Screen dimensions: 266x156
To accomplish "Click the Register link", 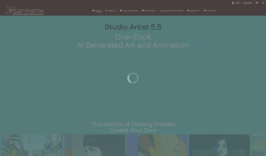I will pyautogui.click(x=247, y=3).
